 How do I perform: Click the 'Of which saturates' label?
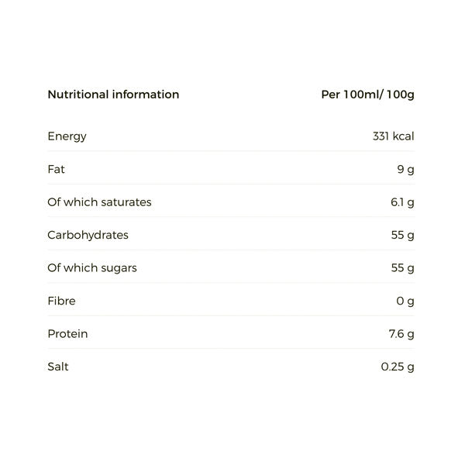99,202
